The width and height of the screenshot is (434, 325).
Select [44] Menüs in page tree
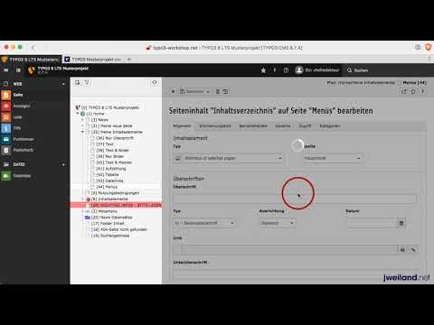click(107, 187)
